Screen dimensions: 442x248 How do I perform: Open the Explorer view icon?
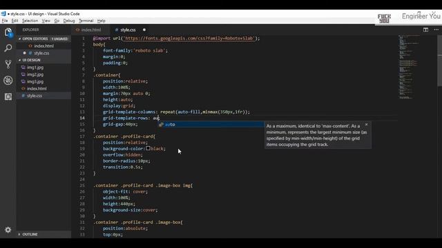pos(8,32)
